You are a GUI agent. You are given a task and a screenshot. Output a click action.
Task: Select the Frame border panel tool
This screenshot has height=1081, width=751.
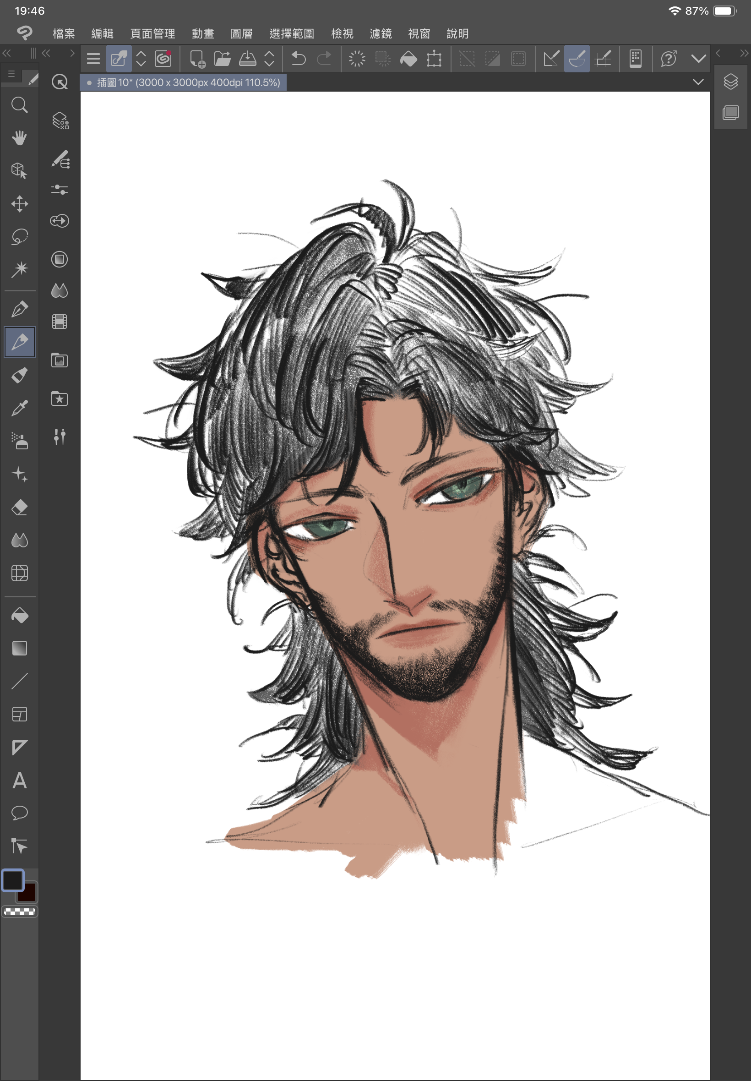click(19, 715)
